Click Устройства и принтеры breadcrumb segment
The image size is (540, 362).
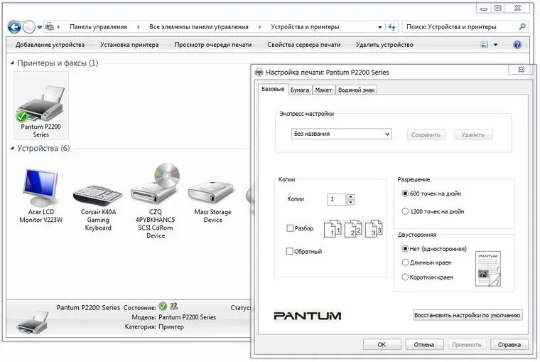click(x=305, y=27)
